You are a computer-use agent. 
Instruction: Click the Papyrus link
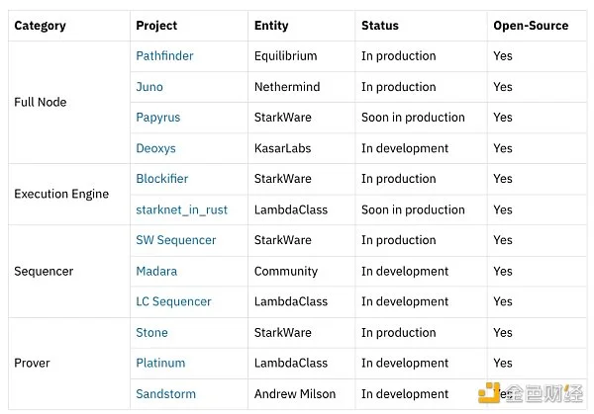tap(158, 118)
